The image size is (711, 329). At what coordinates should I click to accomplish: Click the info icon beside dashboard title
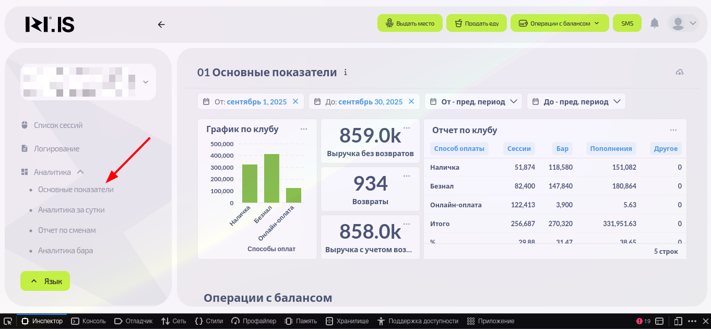[345, 73]
